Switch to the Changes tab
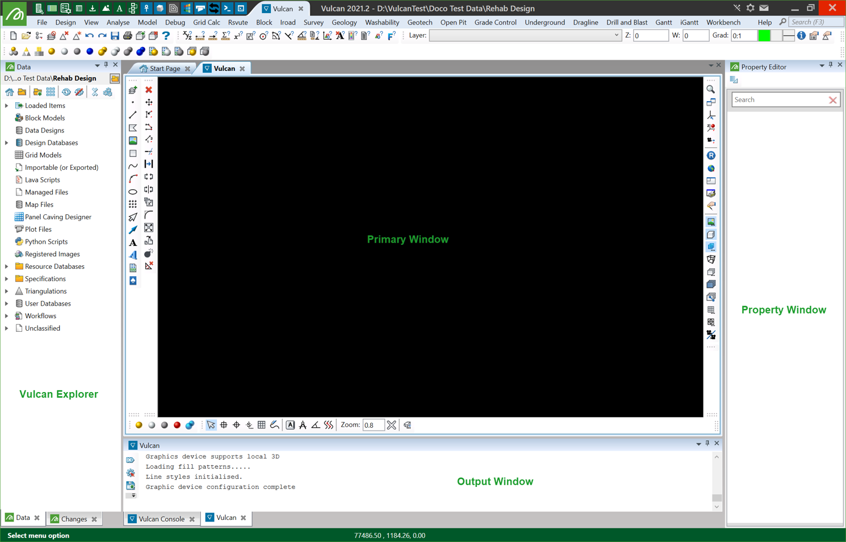846x542 pixels. coord(74,519)
